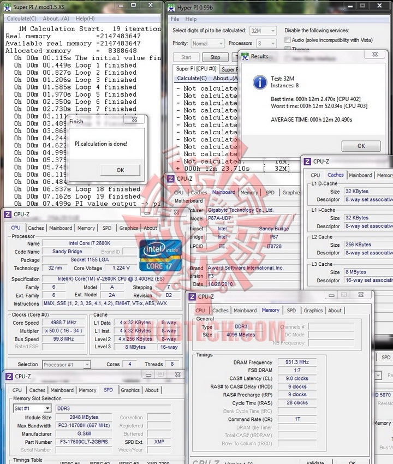The image size is (393, 464).
Task: Open the Processor #1 selection dropdown
Action: [67, 365]
